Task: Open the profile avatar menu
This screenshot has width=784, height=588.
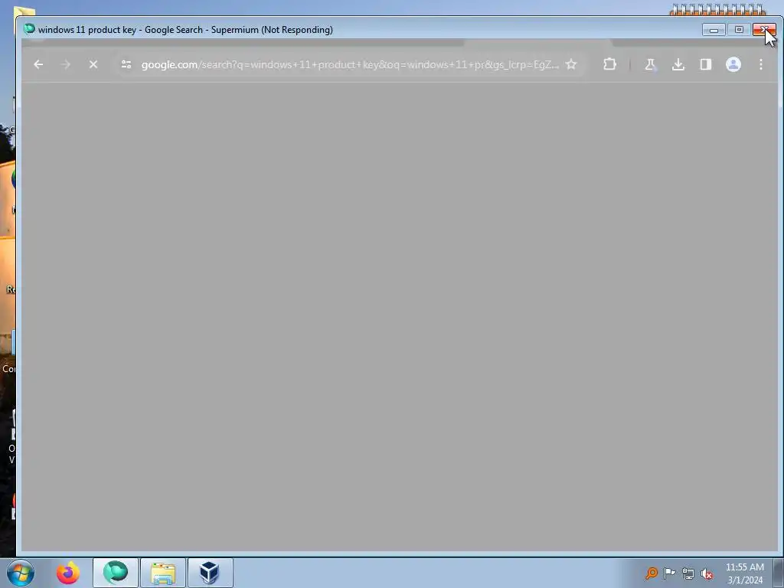Action: [x=733, y=64]
